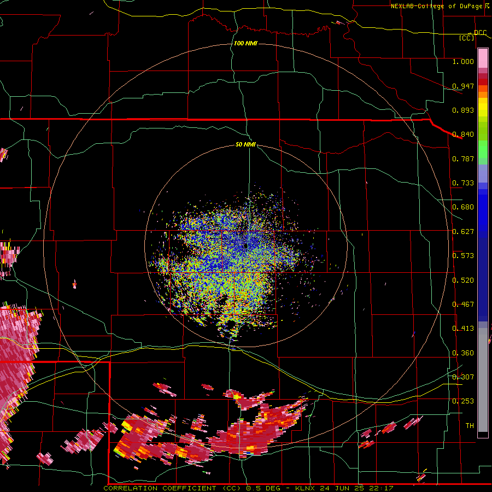This screenshot has height=492, width=492.
Task: Click the 0.307 legend value
Action: [x=463, y=377]
